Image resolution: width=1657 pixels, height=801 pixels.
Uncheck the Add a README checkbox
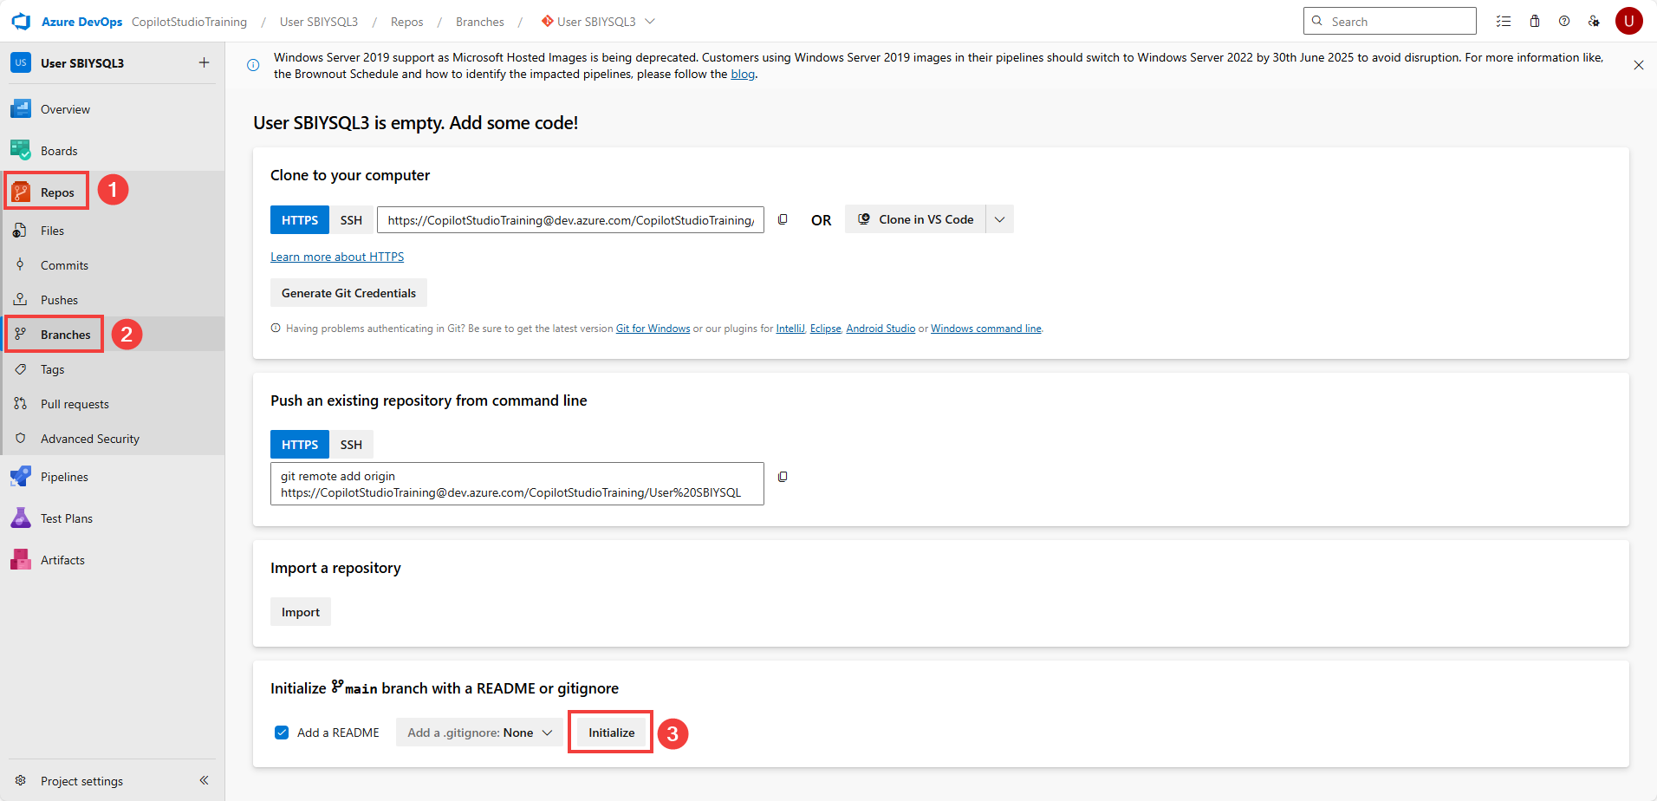tap(282, 733)
